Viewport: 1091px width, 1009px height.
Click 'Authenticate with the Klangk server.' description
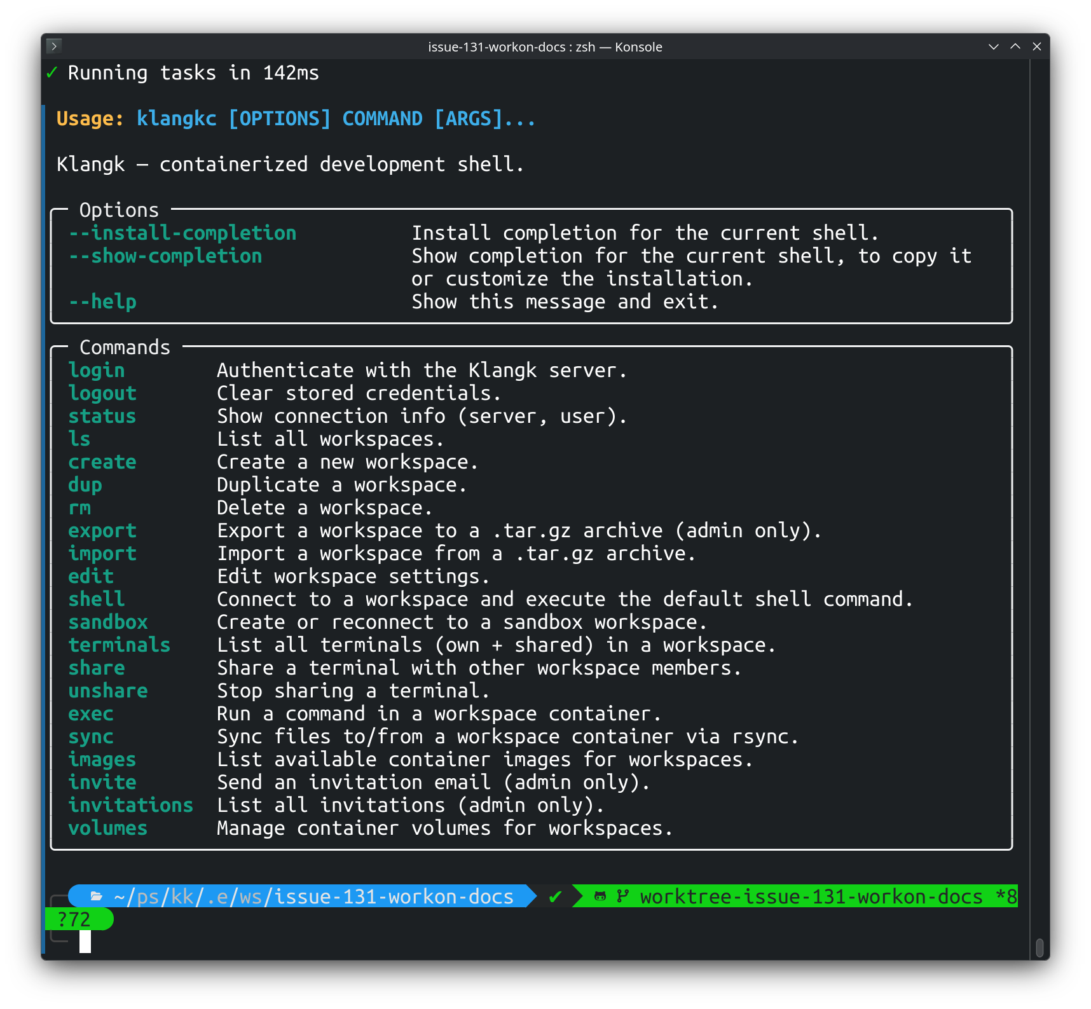(422, 370)
